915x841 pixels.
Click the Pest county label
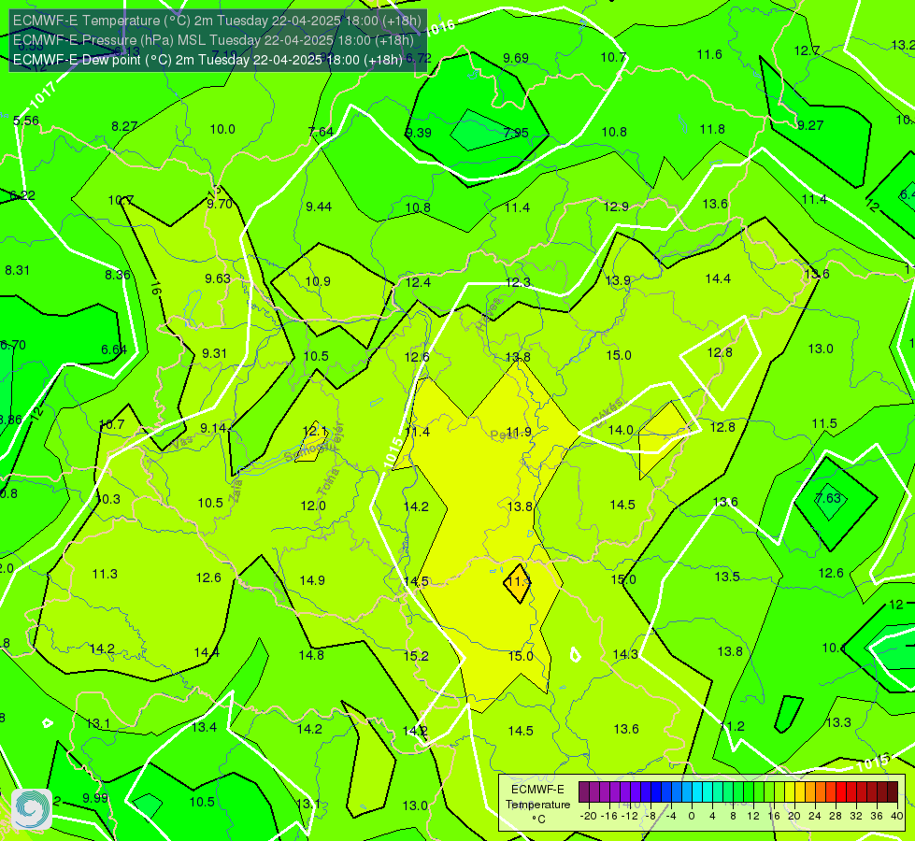point(502,435)
